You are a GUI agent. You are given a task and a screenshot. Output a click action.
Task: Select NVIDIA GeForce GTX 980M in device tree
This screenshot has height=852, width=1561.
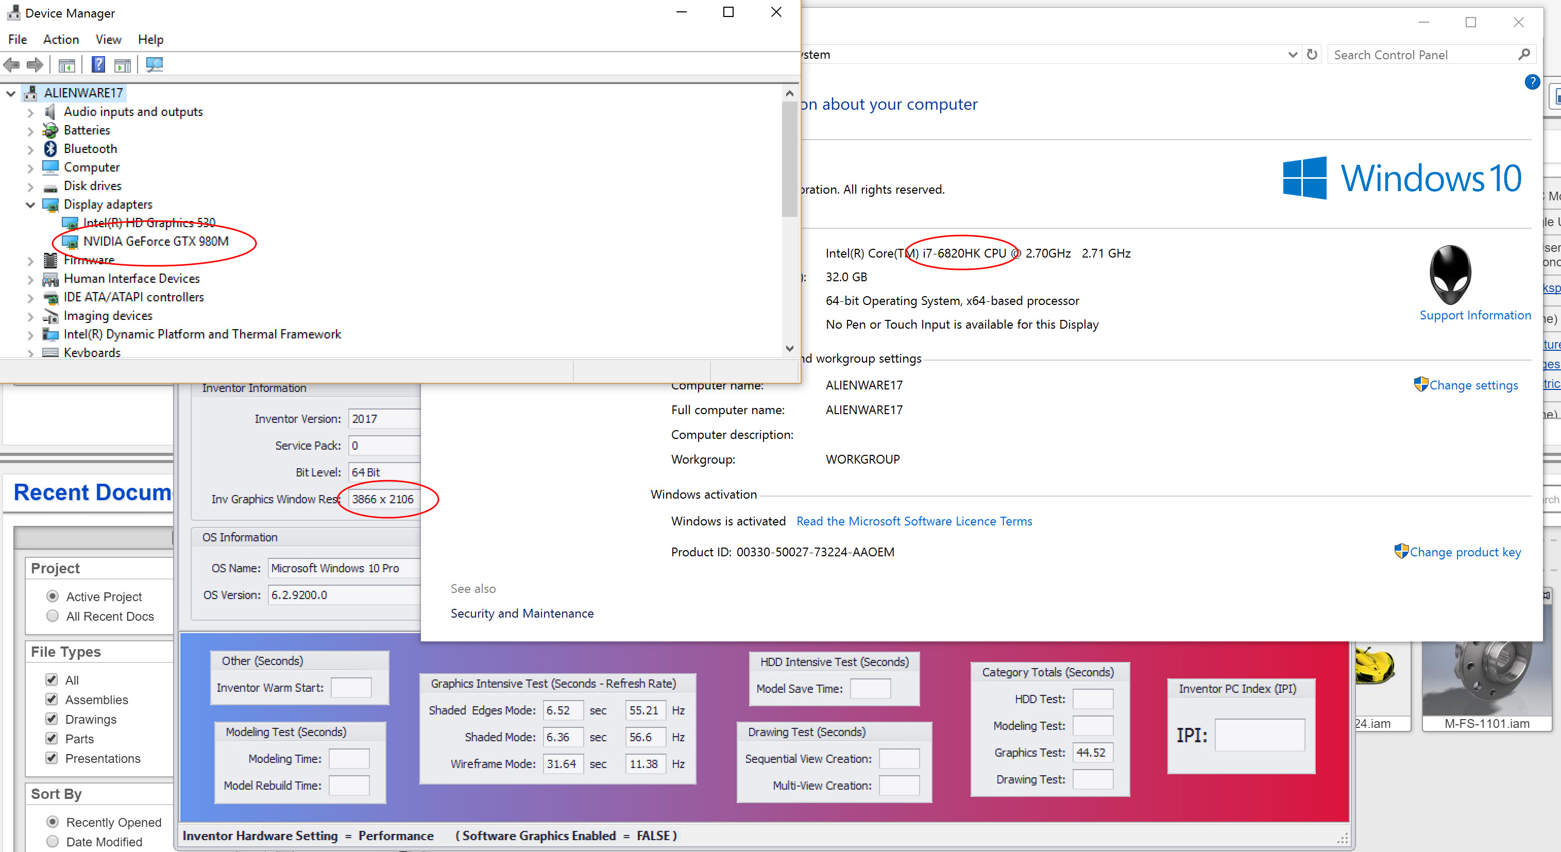(x=156, y=241)
